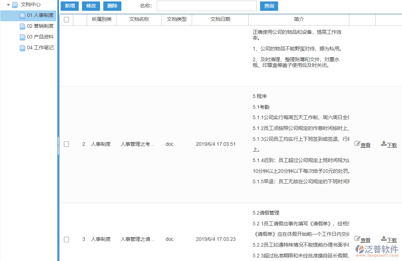402x261 pixels.
Task: Click the page icon beside 01 人事制度
Action: [22, 15]
